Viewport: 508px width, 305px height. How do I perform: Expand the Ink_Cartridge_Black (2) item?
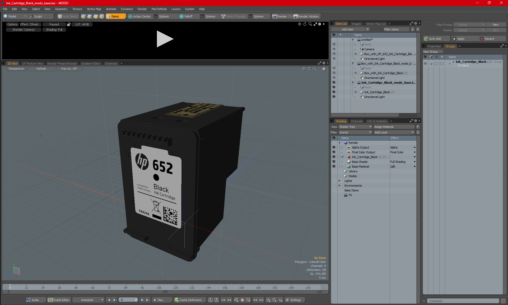(356, 92)
